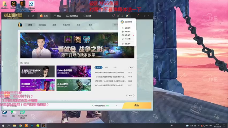Click the 更多 button below the news list

(x=130, y=95)
